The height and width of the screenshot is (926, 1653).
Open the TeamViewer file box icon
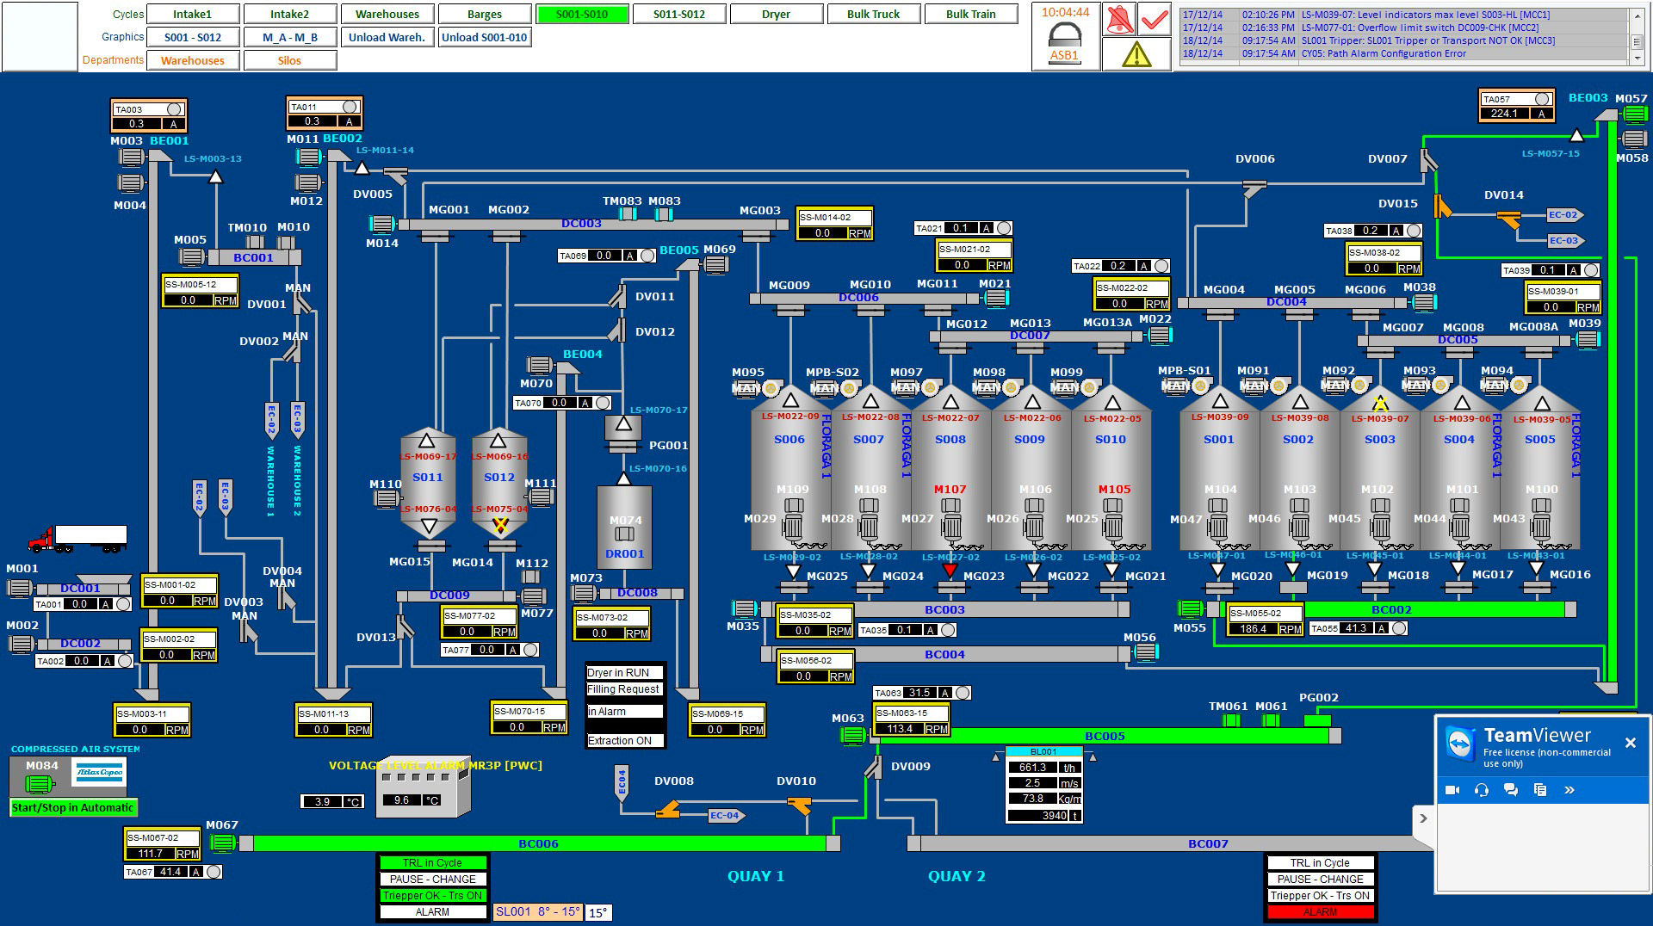pos(1540,790)
